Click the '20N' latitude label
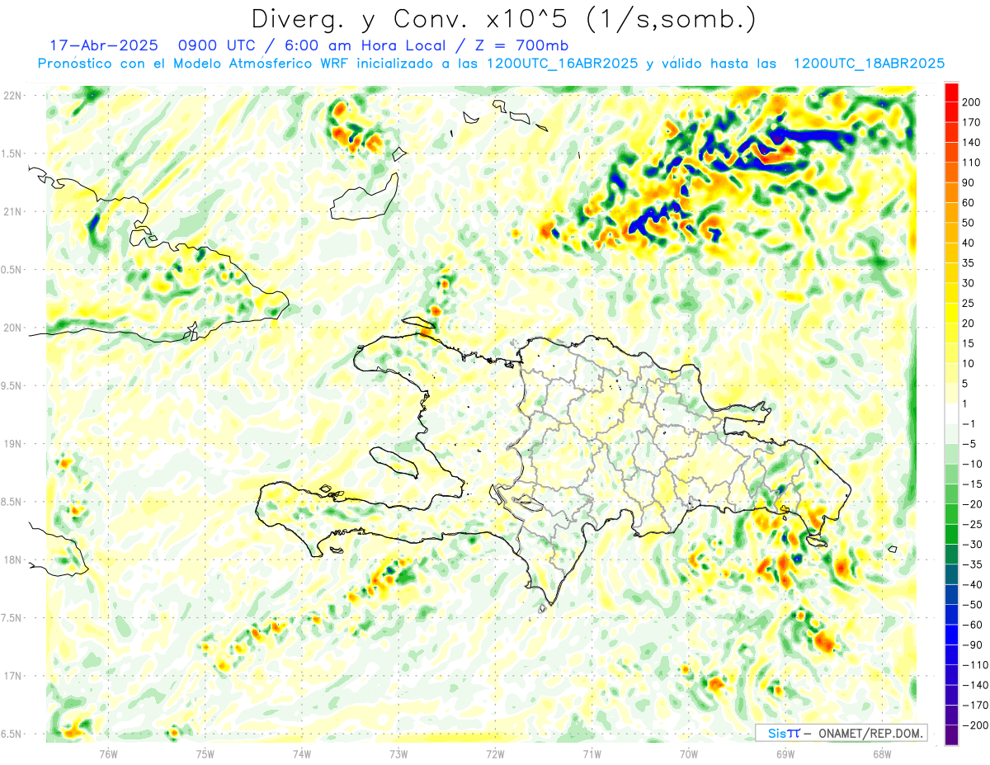990x765 pixels. 12,328
